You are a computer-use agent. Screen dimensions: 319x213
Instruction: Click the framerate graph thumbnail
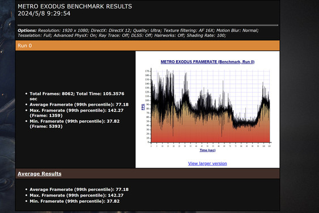207,106
